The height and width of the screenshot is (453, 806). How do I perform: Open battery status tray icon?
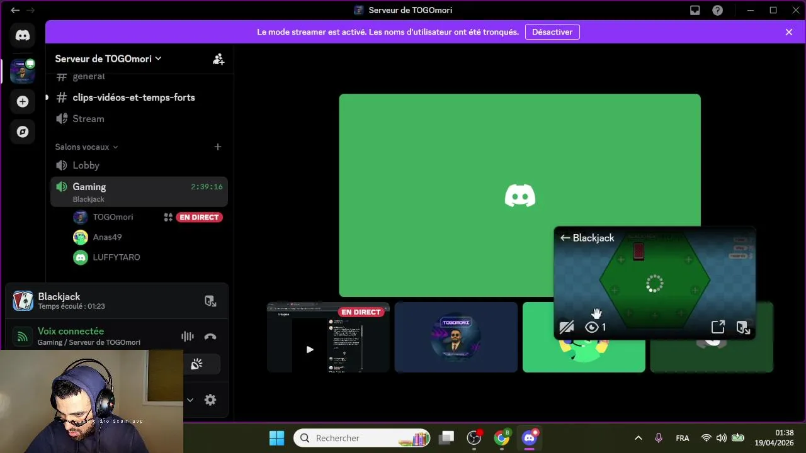tap(738, 438)
